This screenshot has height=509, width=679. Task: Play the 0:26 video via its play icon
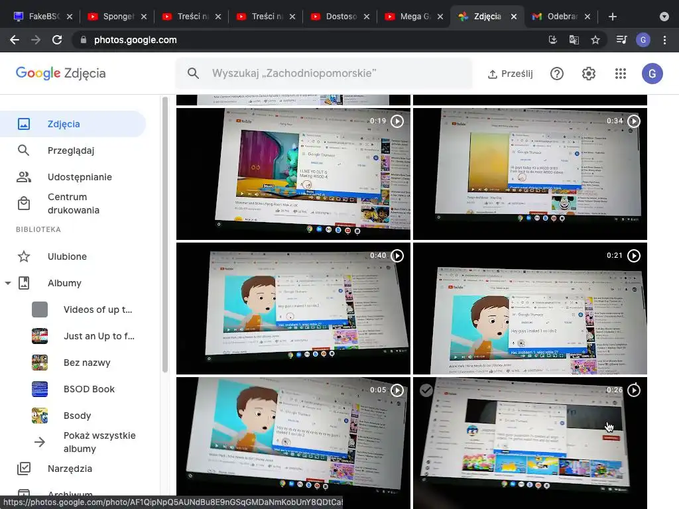[634, 390]
